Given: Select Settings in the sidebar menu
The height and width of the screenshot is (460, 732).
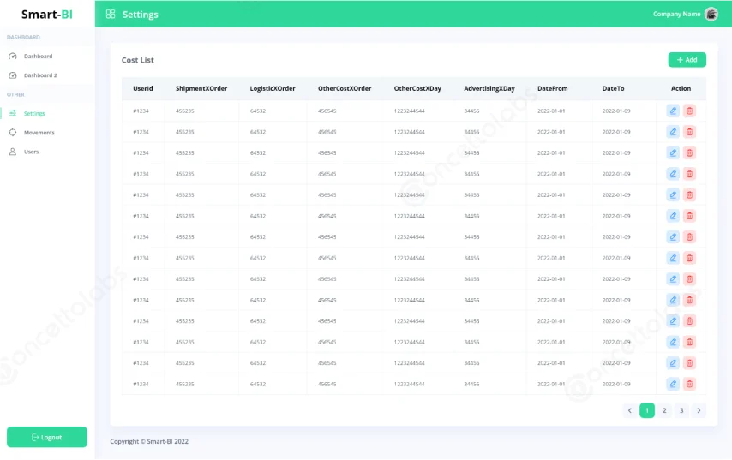Looking at the screenshot, I should (34, 113).
